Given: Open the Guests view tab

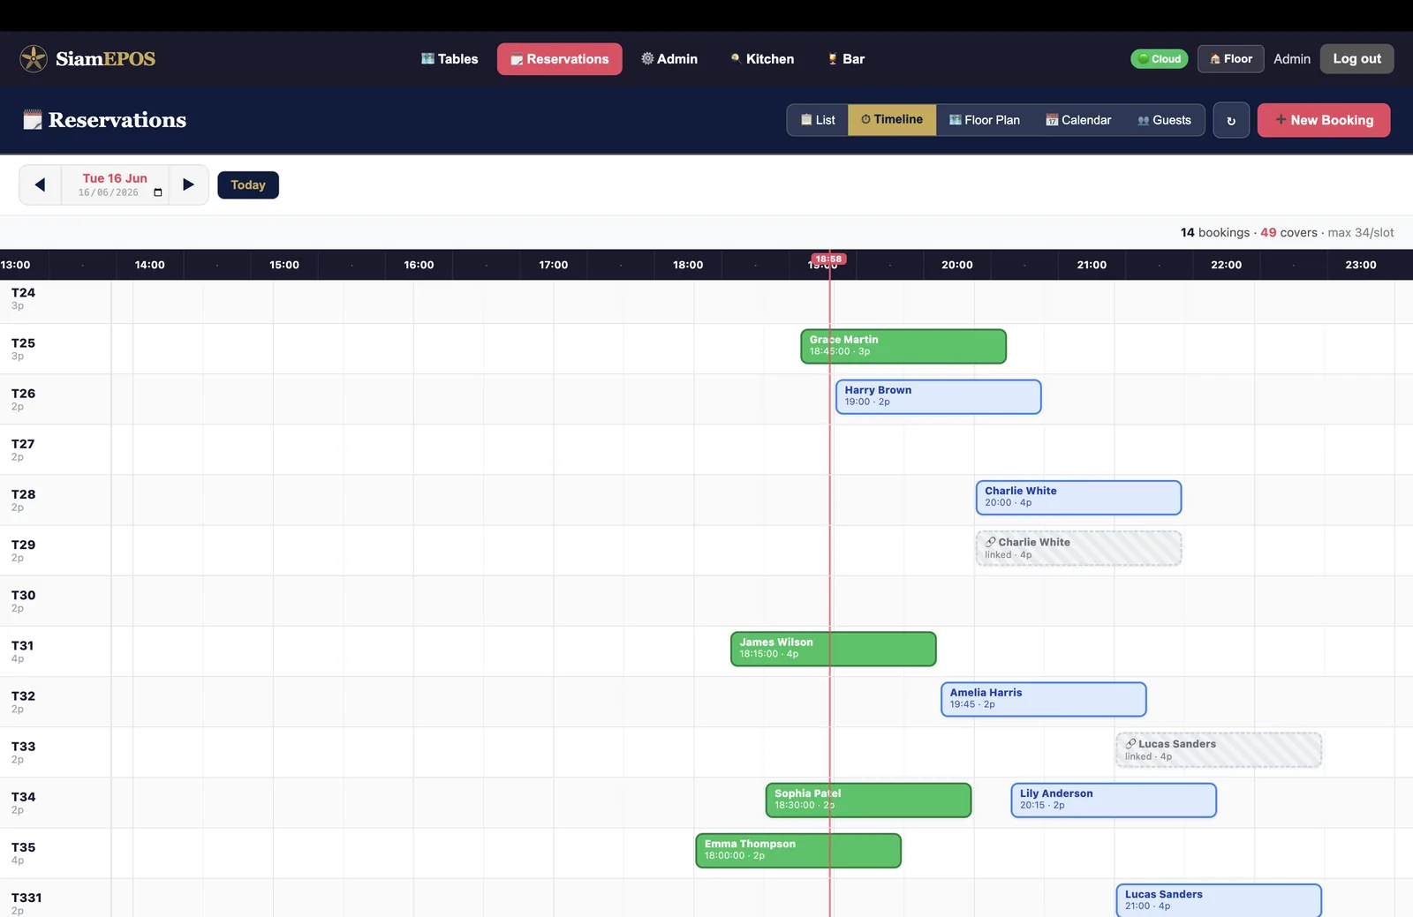Looking at the screenshot, I should tap(1164, 120).
